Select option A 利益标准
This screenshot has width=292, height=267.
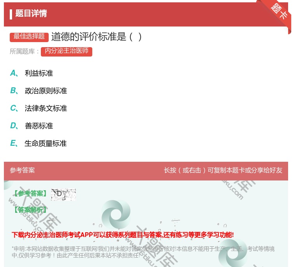[39, 73]
